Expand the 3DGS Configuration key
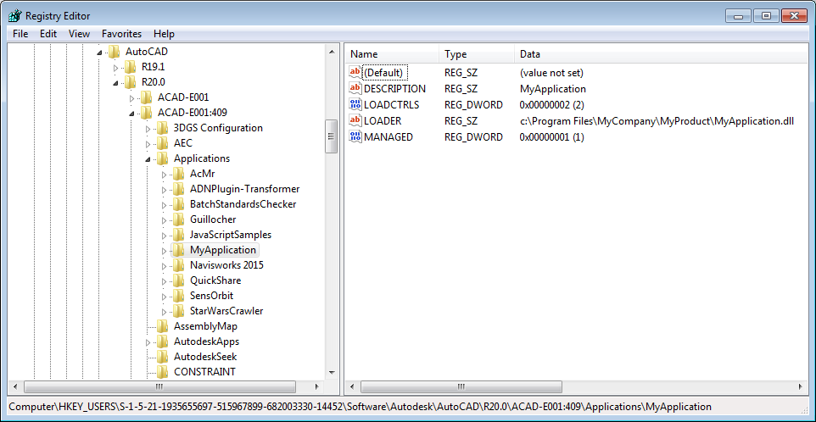This screenshot has width=816, height=422. 148,129
